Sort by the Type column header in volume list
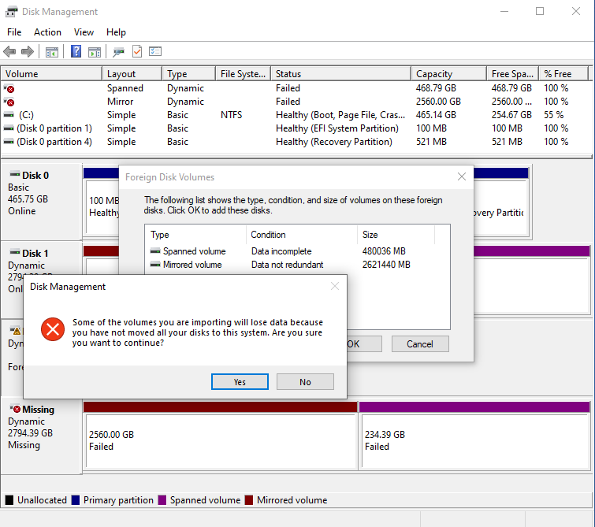The height and width of the screenshot is (527, 595). (188, 73)
